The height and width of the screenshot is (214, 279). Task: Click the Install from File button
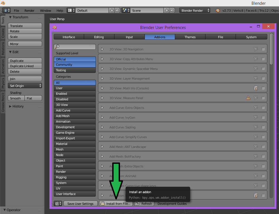(116, 203)
